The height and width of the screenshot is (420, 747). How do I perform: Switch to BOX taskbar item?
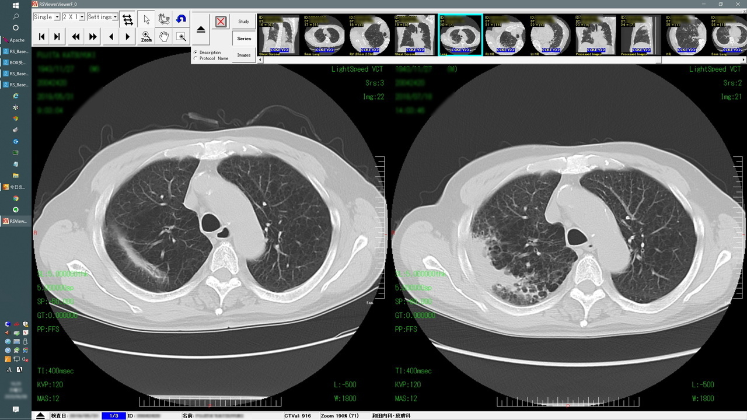pos(15,62)
